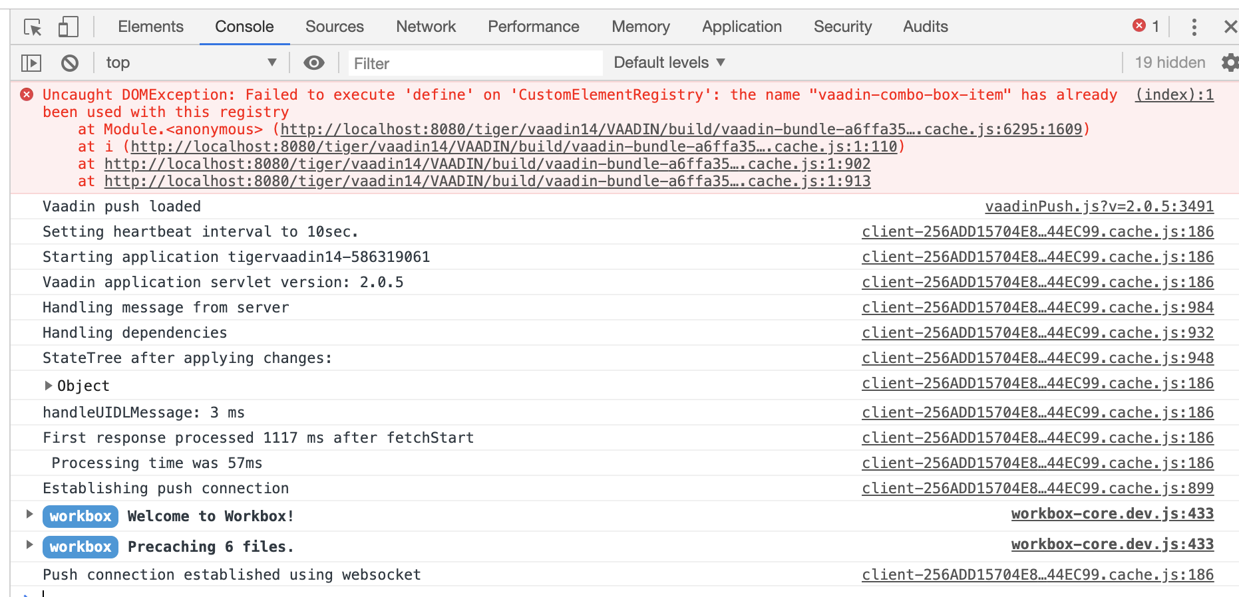The height and width of the screenshot is (597, 1239).
Task: Open the (index):1 source link
Action: tap(1174, 95)
